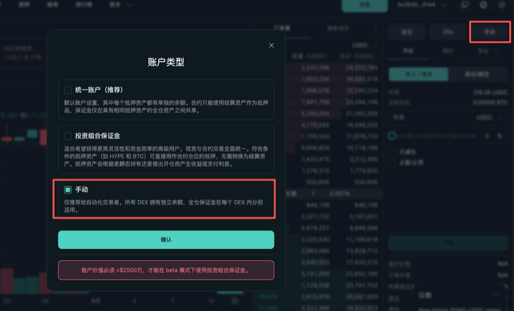This screenshot has height=311, width=514.
Task: Click the green deposit button in the header
Action: point(364,5)
